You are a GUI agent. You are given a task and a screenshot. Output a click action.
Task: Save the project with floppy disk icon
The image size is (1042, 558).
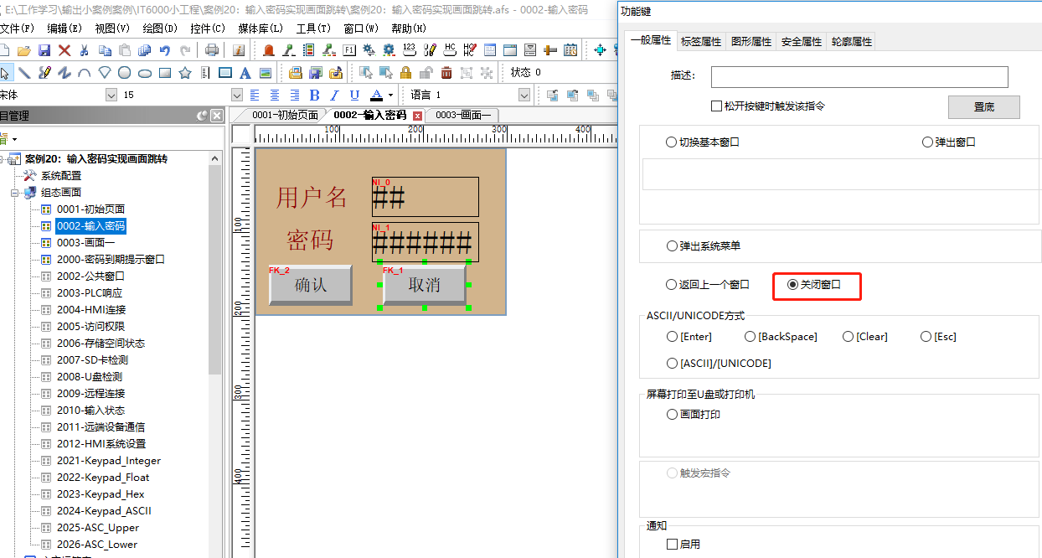point(44,50)
